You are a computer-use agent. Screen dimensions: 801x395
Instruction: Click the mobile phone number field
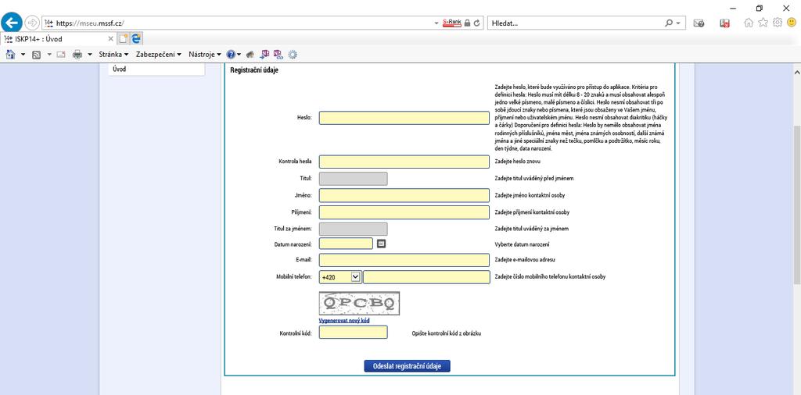click(426, 277)
